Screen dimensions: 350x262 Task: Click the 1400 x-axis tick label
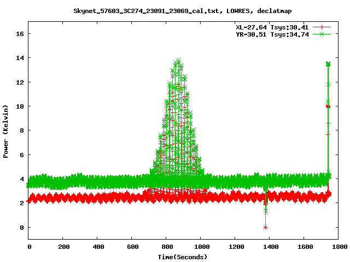[x=269, y=247]
